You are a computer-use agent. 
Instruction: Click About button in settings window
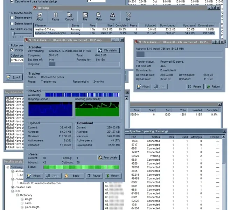(x=14, y=77)
